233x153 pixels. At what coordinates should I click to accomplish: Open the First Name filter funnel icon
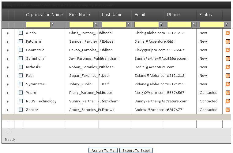click(96, 24)
